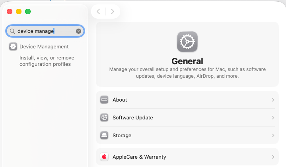Go back using the left arrow button
The width and height of the screenshot is (286, 167).
(98, 12)
